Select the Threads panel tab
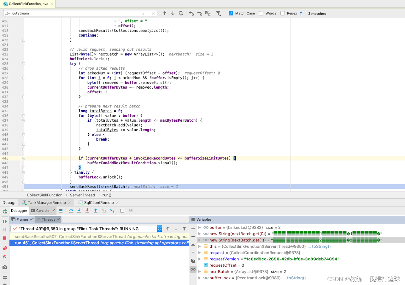The image size is (405, 285). (48, 219)
